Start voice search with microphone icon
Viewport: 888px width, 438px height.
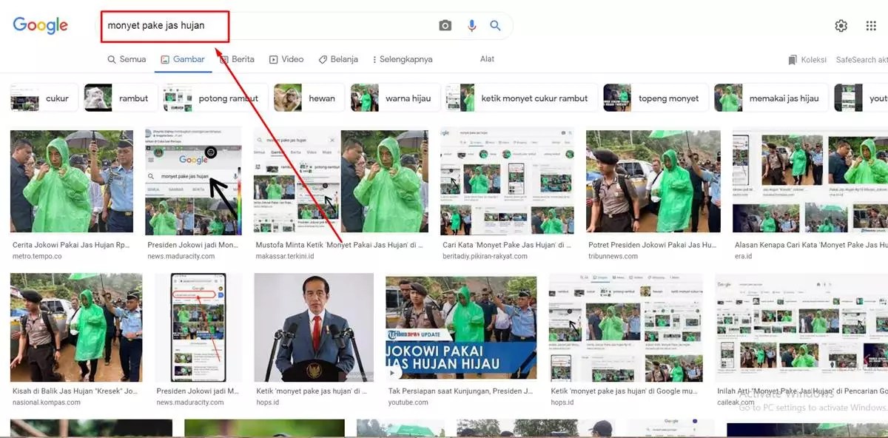[471, 26]
